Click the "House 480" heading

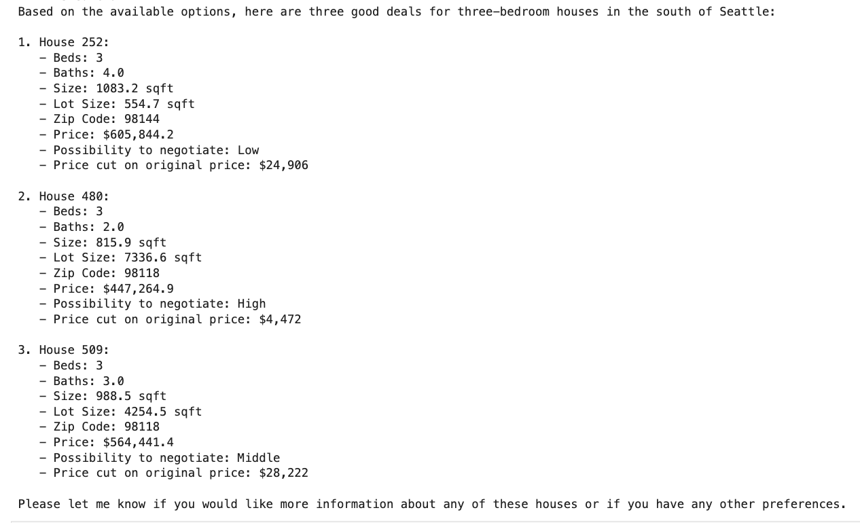tap(73, 196)
